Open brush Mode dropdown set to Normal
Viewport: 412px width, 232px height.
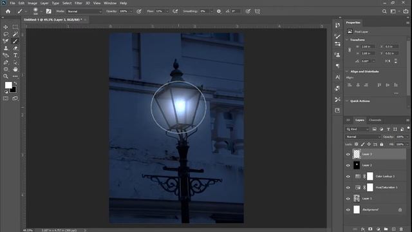pos(84,12)
